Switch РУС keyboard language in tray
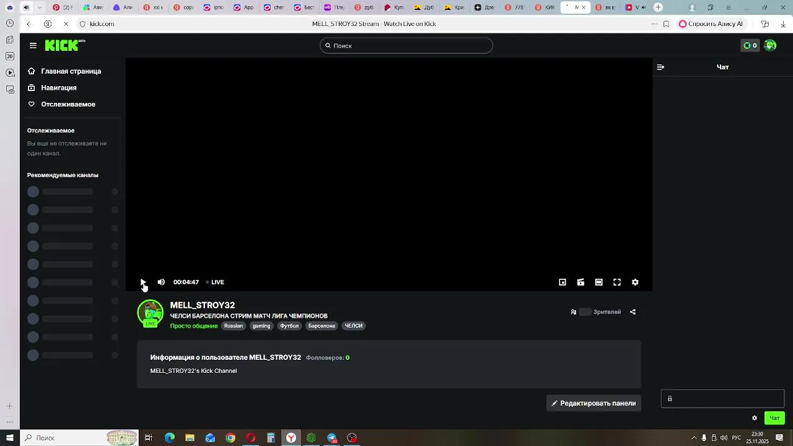793x446 pixels. pyautogui.click(x=737, y=438)
